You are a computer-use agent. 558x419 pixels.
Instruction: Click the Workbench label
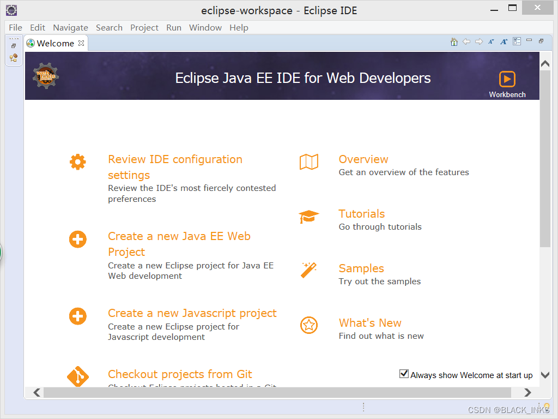(507, 94)
